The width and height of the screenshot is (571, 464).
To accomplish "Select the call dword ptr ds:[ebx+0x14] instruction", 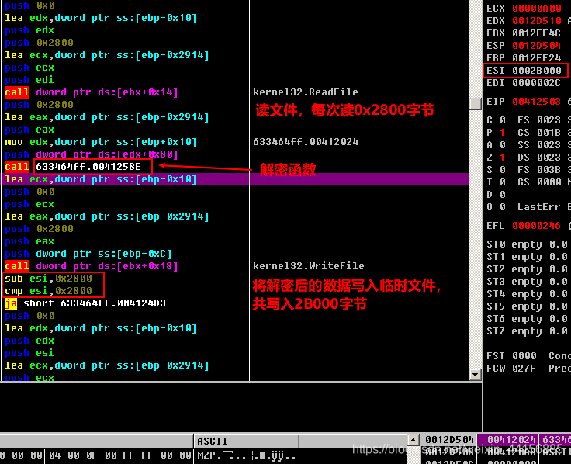I will point(91,92).
